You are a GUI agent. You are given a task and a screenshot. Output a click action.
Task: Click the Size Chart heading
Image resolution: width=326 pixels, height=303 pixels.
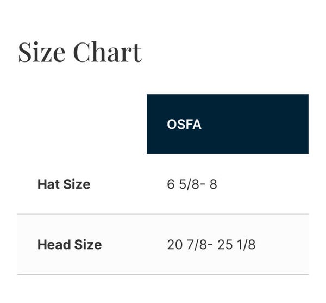[80, 52]
